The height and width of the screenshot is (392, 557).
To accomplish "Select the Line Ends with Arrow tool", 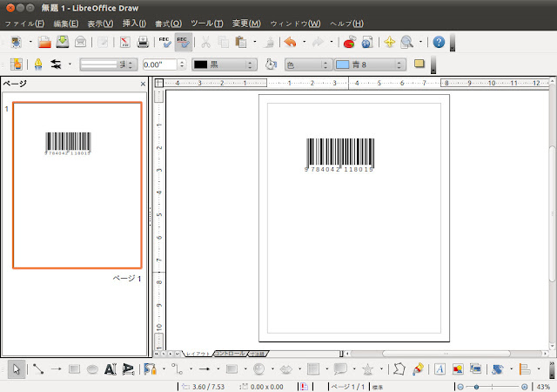I will point(56,369).
